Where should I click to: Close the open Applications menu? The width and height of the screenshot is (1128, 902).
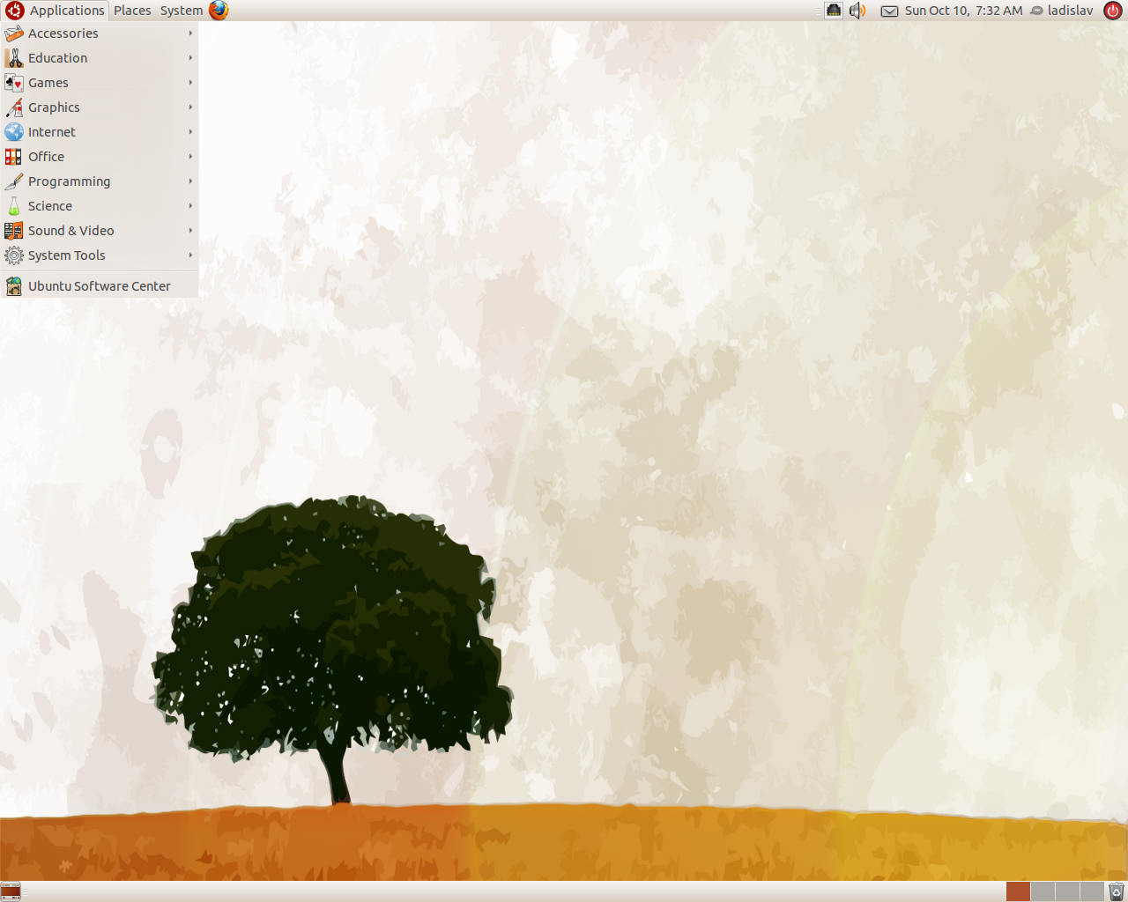(55, 11)
